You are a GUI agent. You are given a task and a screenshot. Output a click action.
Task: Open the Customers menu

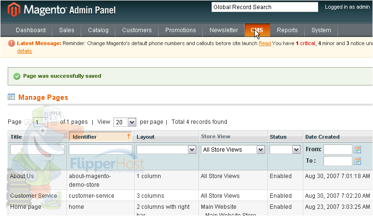(x=137, y=30)
